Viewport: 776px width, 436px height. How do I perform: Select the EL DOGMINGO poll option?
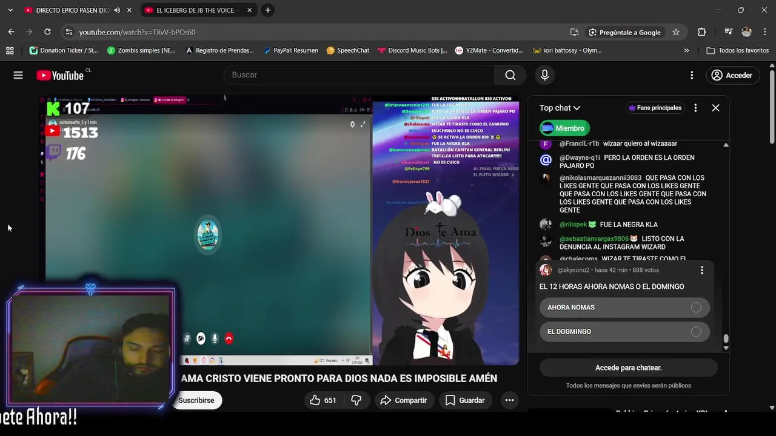(x=624, y=332)
